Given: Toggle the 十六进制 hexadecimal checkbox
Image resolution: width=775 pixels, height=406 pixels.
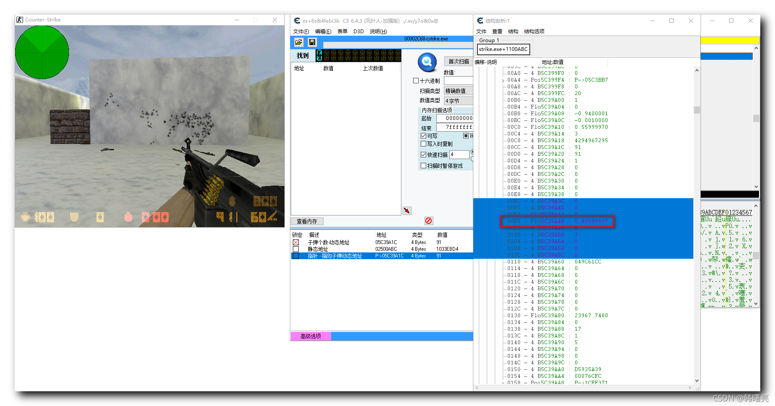Looking at the screenshot, I should 416,81.
